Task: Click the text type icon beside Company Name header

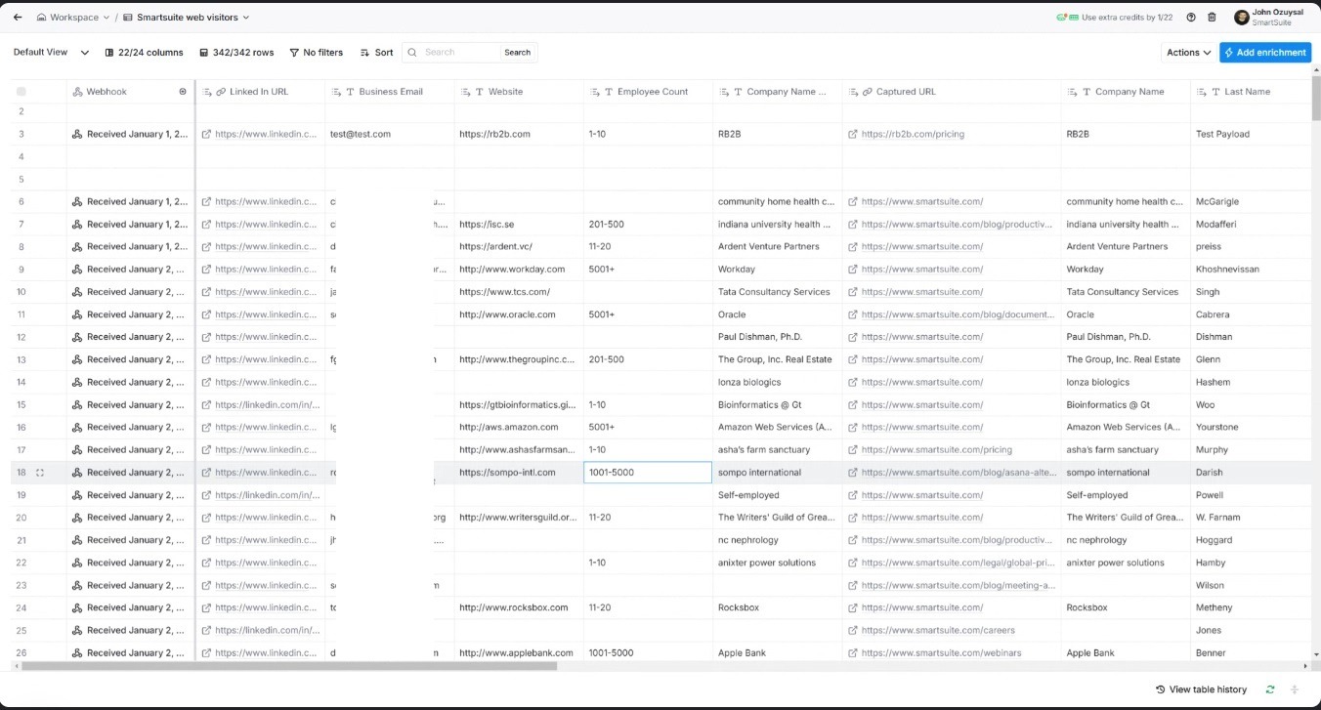Action: (1085, 92)
